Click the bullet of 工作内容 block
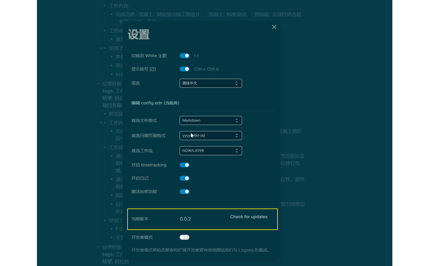 105,5
